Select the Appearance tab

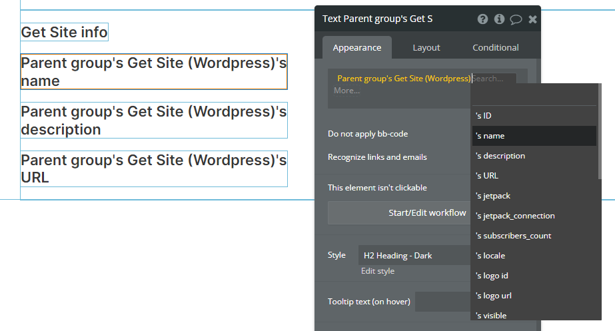(x=357, y=47)
